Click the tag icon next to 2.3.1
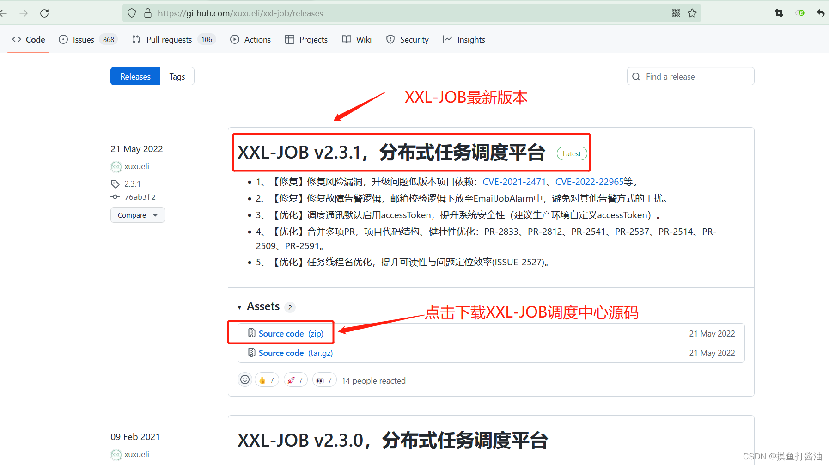Screen dimensions: 829x465 coord(115,184)
